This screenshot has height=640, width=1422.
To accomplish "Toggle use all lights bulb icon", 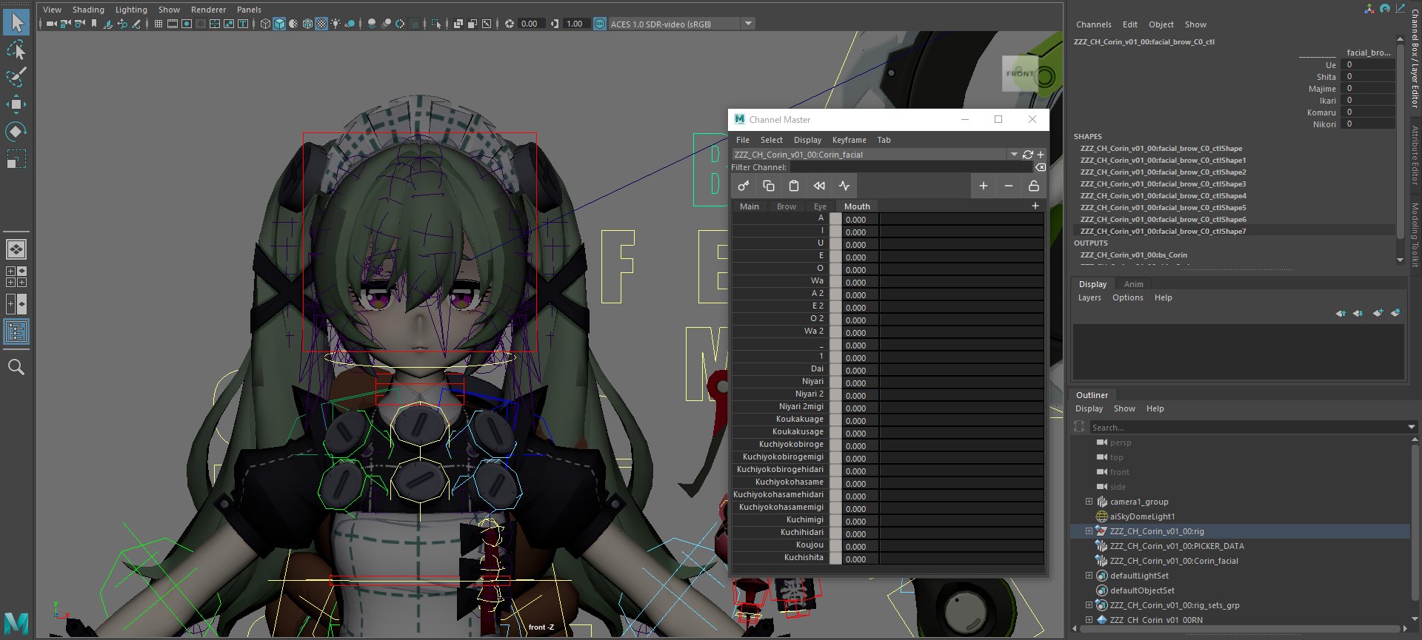I will click(x=336, y=24).
